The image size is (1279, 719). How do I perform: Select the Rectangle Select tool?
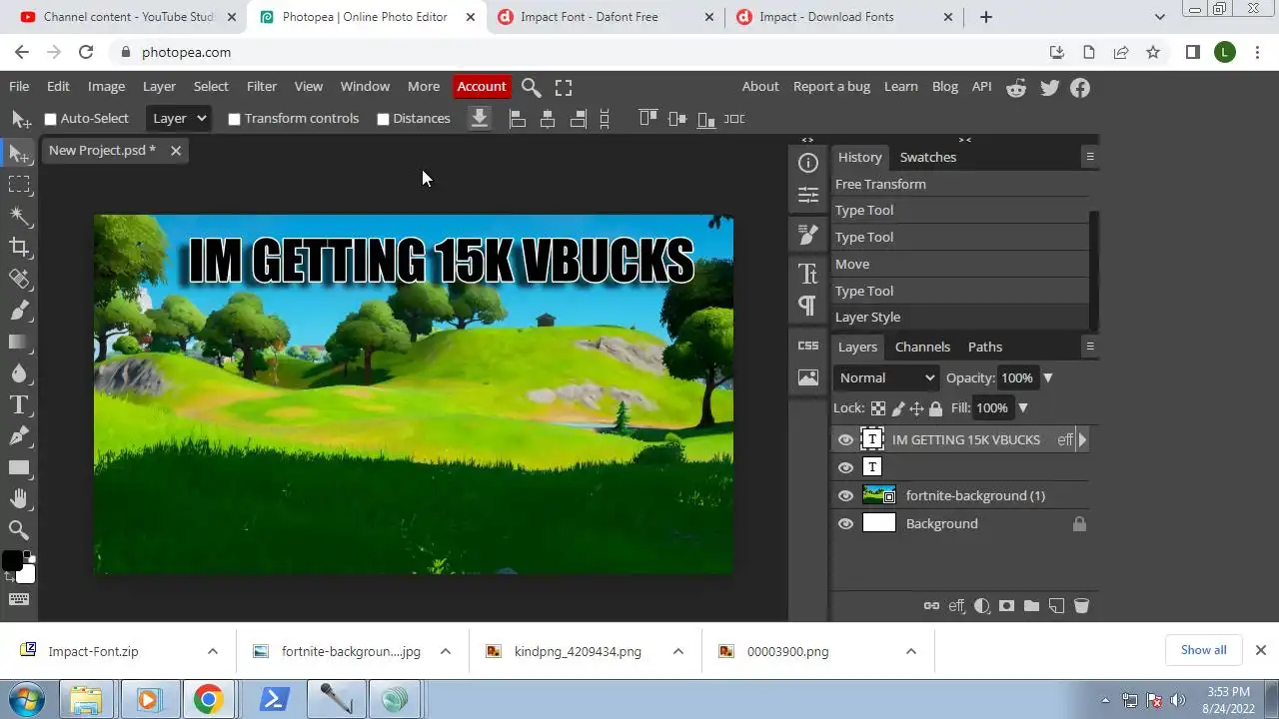tap(19, 185)
